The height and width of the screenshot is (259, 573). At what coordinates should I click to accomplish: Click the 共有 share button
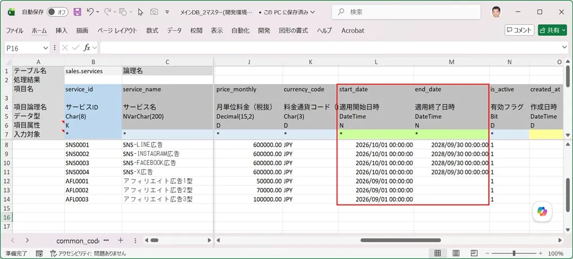tap(552, 30)
